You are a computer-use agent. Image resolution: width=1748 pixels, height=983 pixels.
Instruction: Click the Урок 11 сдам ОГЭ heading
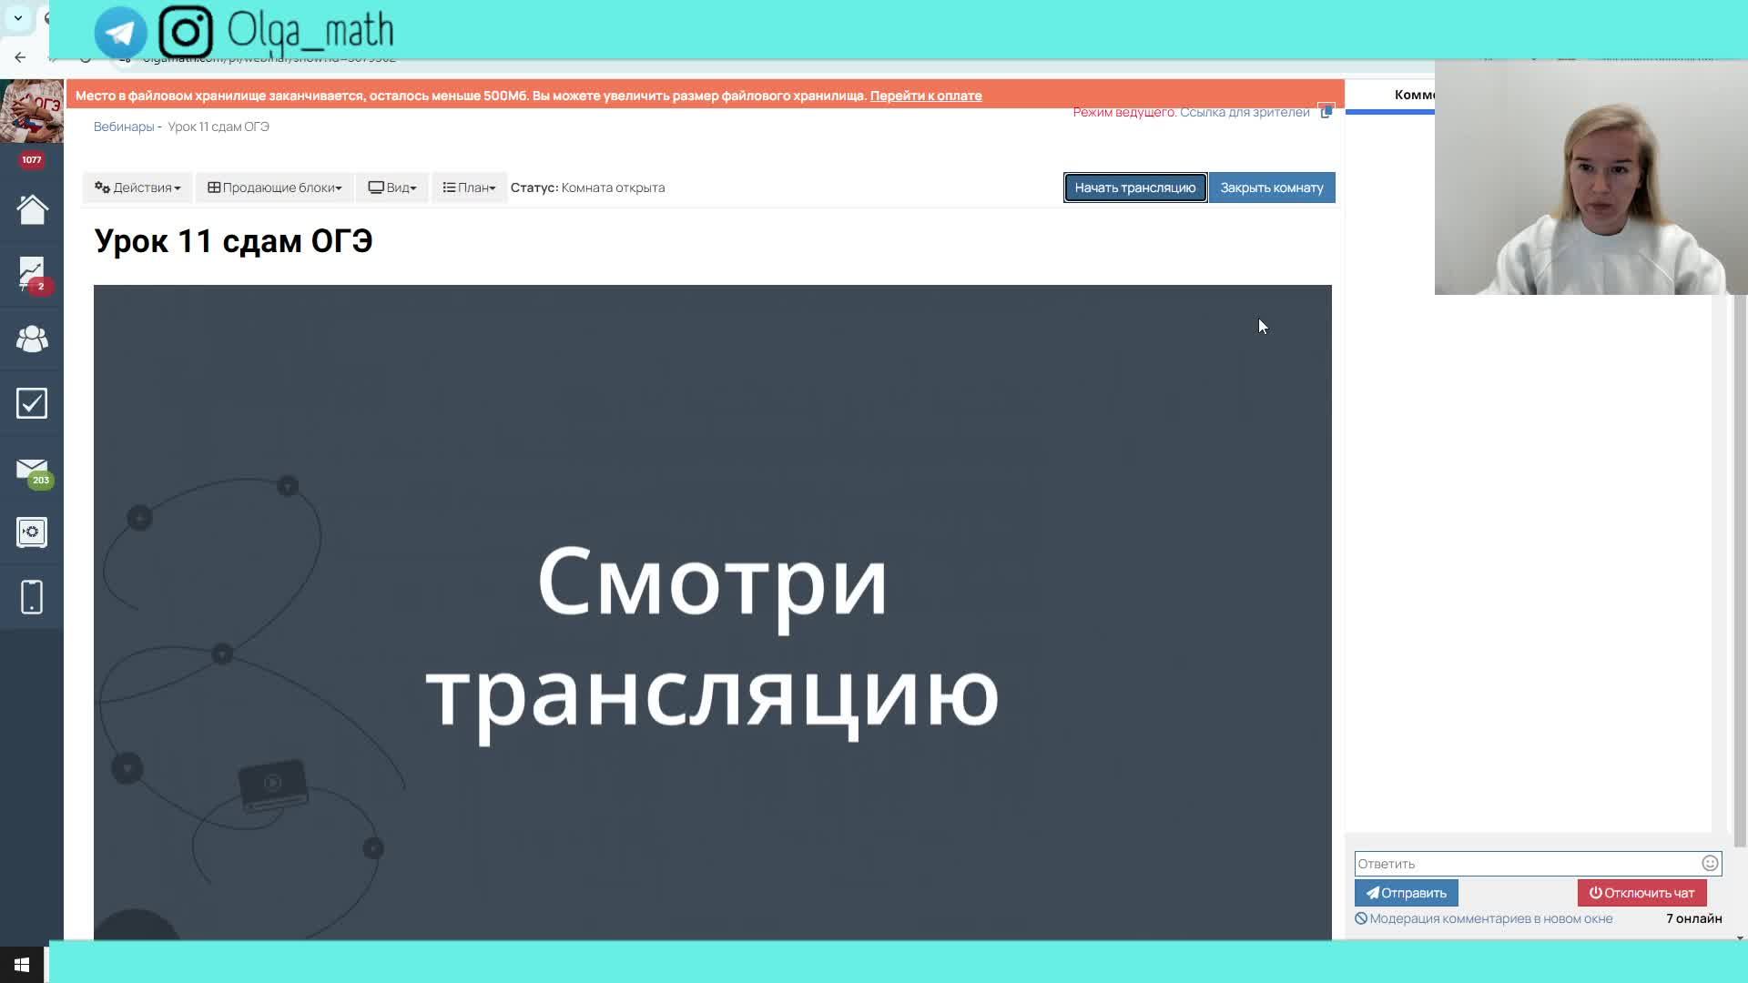pyautogui.click(x=233, y=241)
